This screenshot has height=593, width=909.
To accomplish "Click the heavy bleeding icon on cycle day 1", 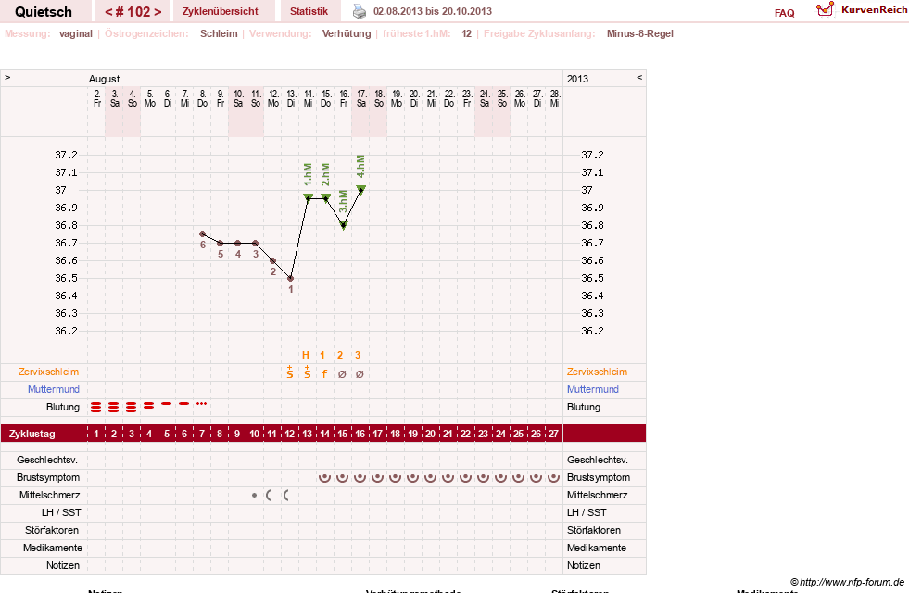I will pyautogui.click(x=96, y=408).
